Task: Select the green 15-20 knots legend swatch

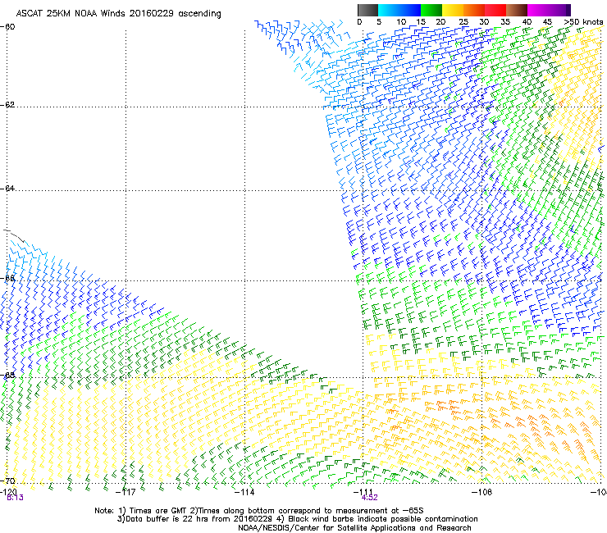Action: pos(431,10)
